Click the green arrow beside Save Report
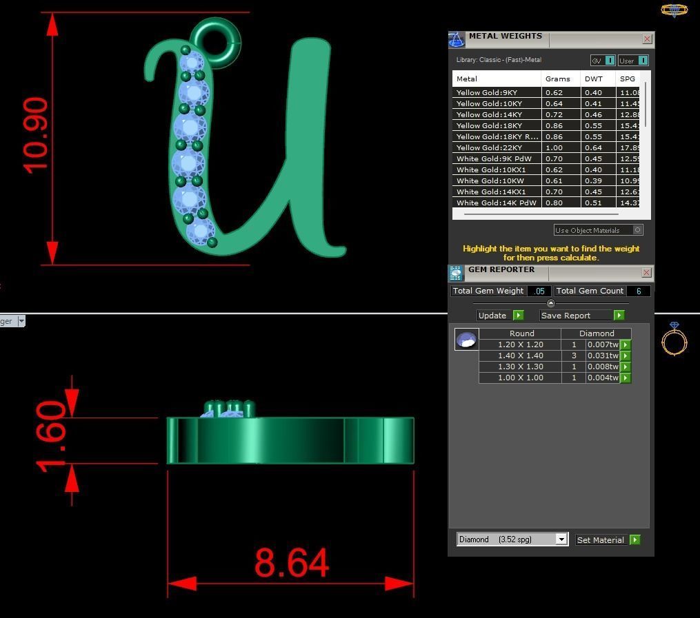The width and height of the screenshot is (700, 618). tap(619, 316)
